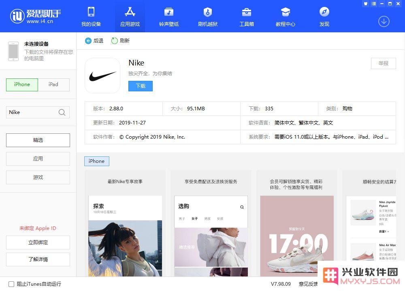Viewport: 405px width, 291px height.
Task: Click the version label V7.98.09
Action: (281, 284)
